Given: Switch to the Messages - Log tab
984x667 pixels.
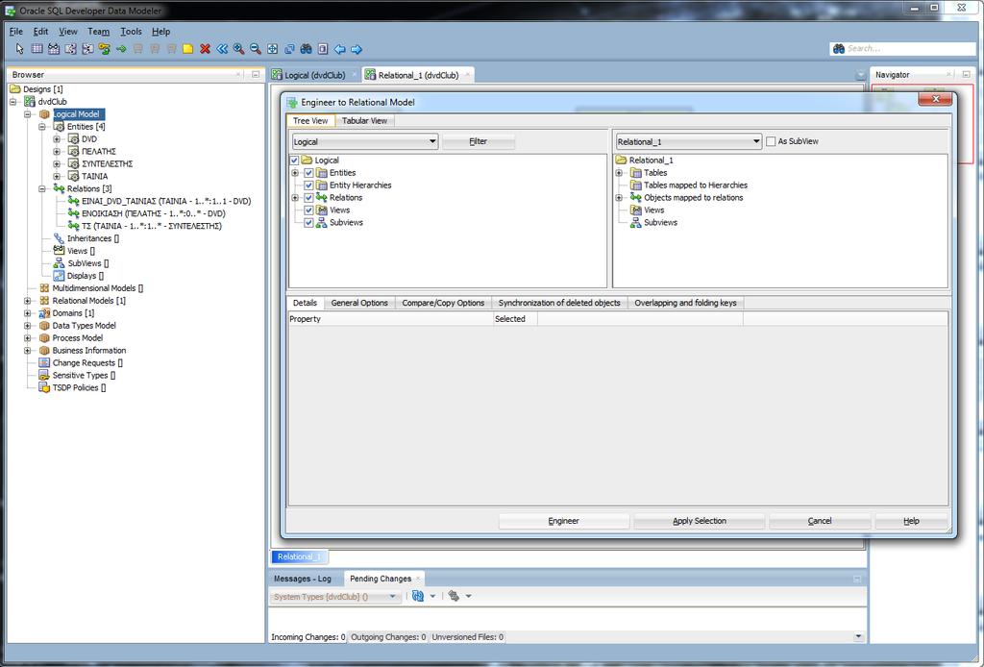Looking at the screenshot, I should point(303,579).
